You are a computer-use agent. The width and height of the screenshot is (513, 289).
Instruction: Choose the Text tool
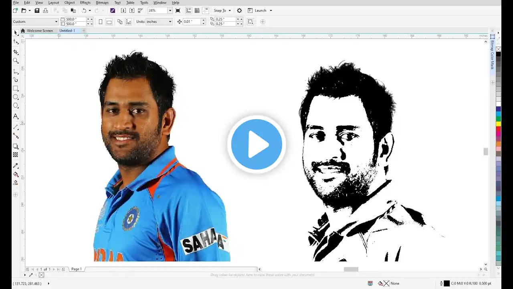point(16,116)
